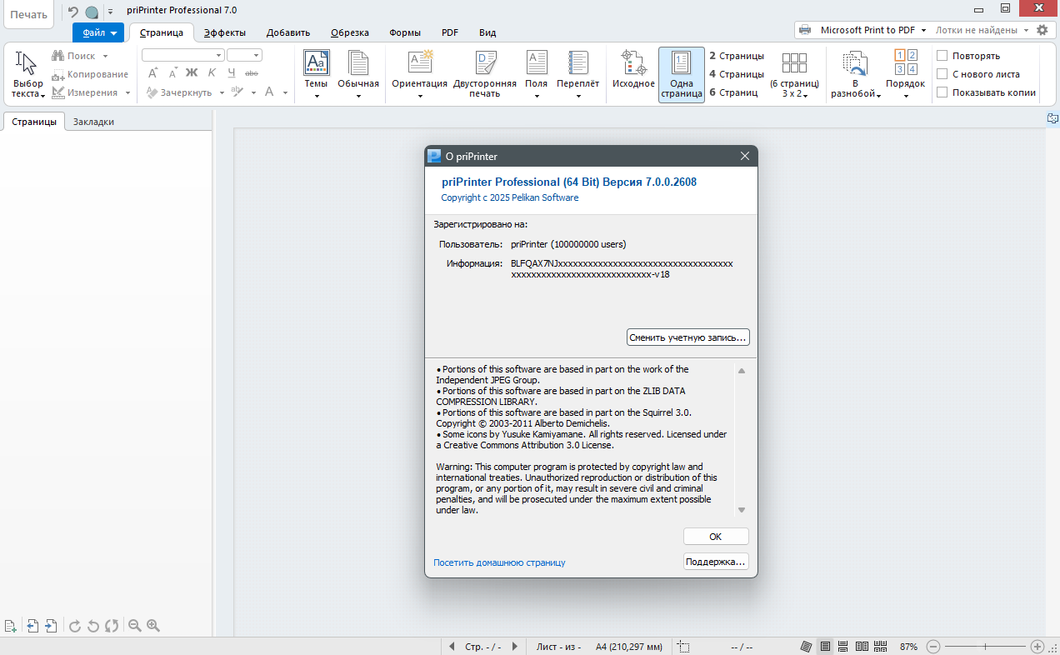The width and height of the screenshot is (1060, 655).
Task: Apply strikethrough using the abc icon
Action: 252,73
